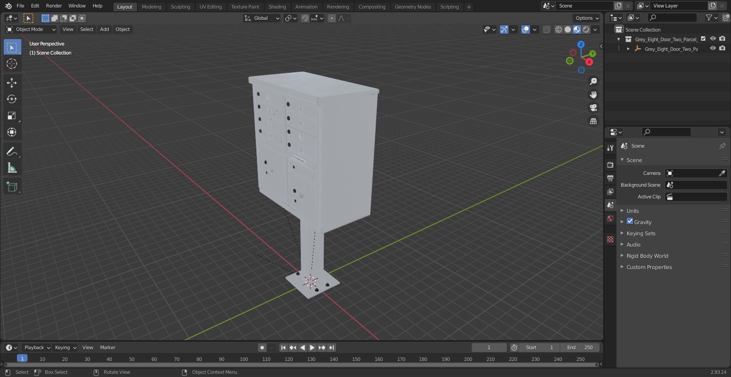731x377 pixels.
Task: Activate the Select Box tool
Action: tap(12, 47)
